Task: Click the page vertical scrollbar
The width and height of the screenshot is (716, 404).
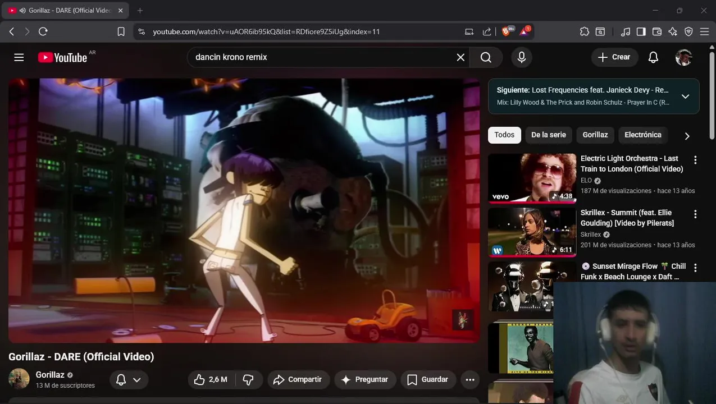Action: coord(712,95)
